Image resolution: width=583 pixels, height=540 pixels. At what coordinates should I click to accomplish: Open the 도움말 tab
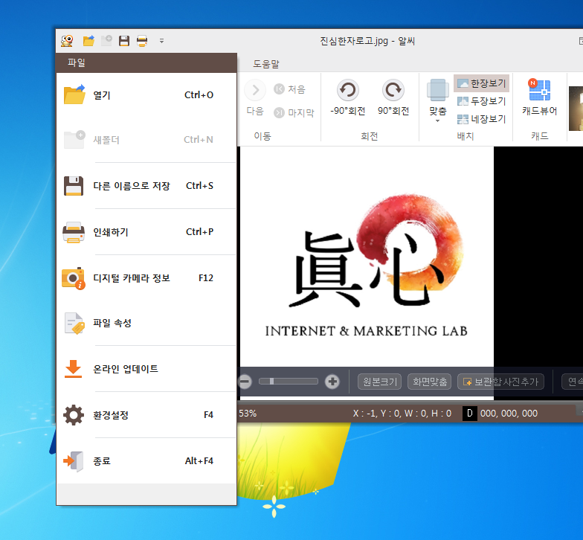pos(266,64)
